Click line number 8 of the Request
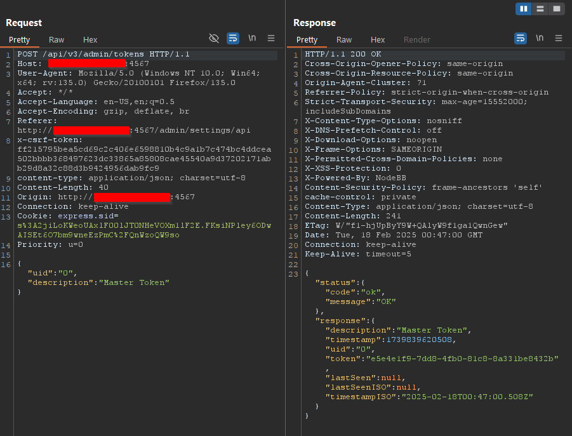The width and height of the screenshot is (572, 436). pos(6,140)
